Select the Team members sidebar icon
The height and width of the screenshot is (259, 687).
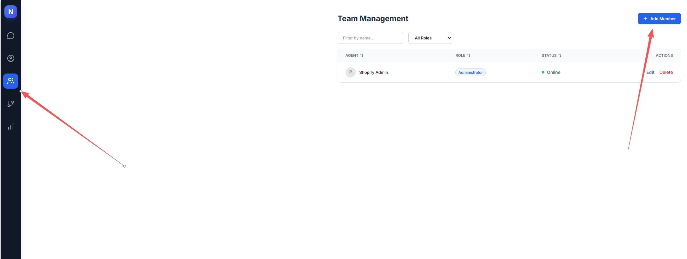tap(11, 81)
